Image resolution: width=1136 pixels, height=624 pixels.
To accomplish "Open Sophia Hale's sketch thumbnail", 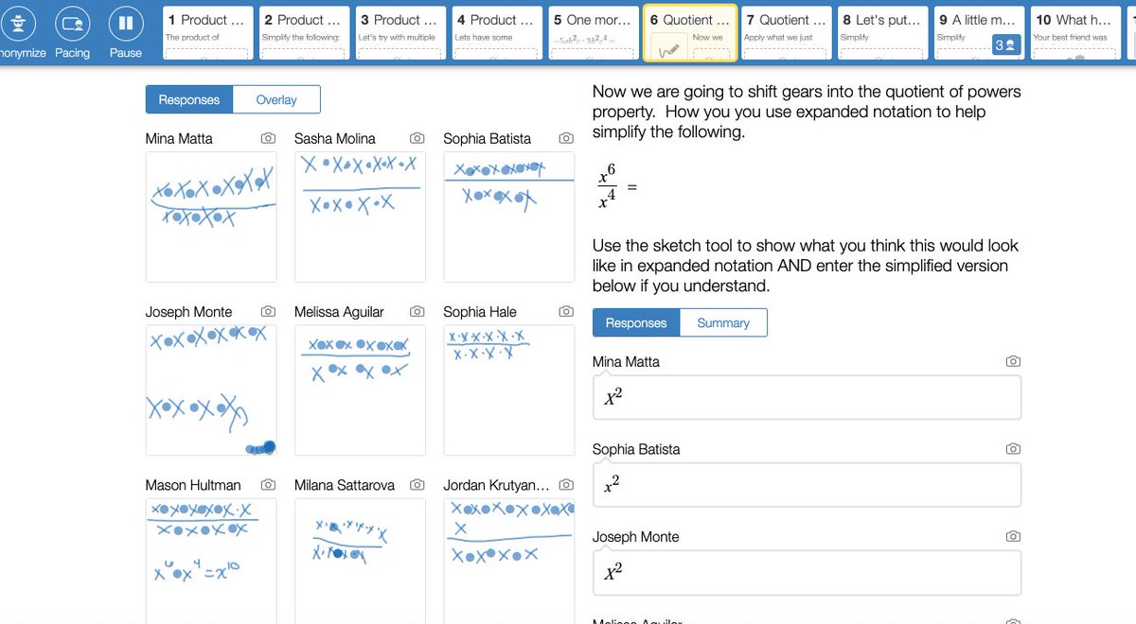I will (509, 390).
